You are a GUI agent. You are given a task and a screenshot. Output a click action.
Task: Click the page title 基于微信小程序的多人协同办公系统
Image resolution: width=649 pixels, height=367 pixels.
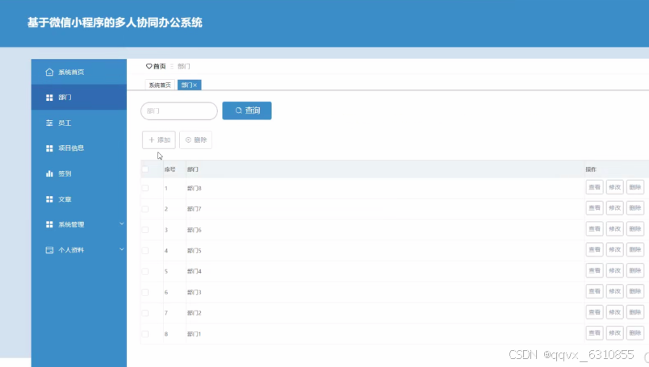115,23
